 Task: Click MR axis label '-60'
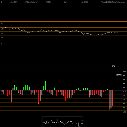click(x=124, y=104)
